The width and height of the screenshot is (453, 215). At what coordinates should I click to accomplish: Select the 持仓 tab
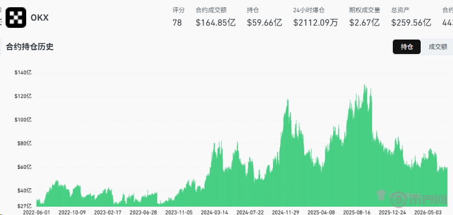point(407,47)
